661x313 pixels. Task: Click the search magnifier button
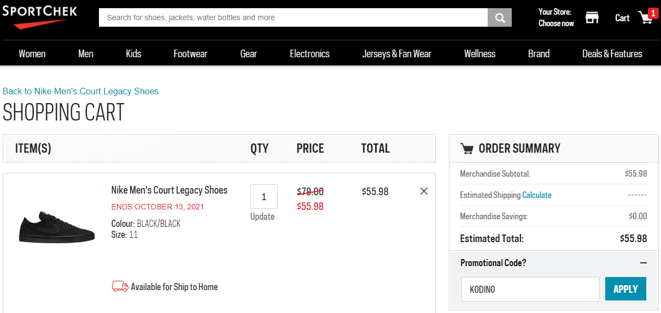500,17
